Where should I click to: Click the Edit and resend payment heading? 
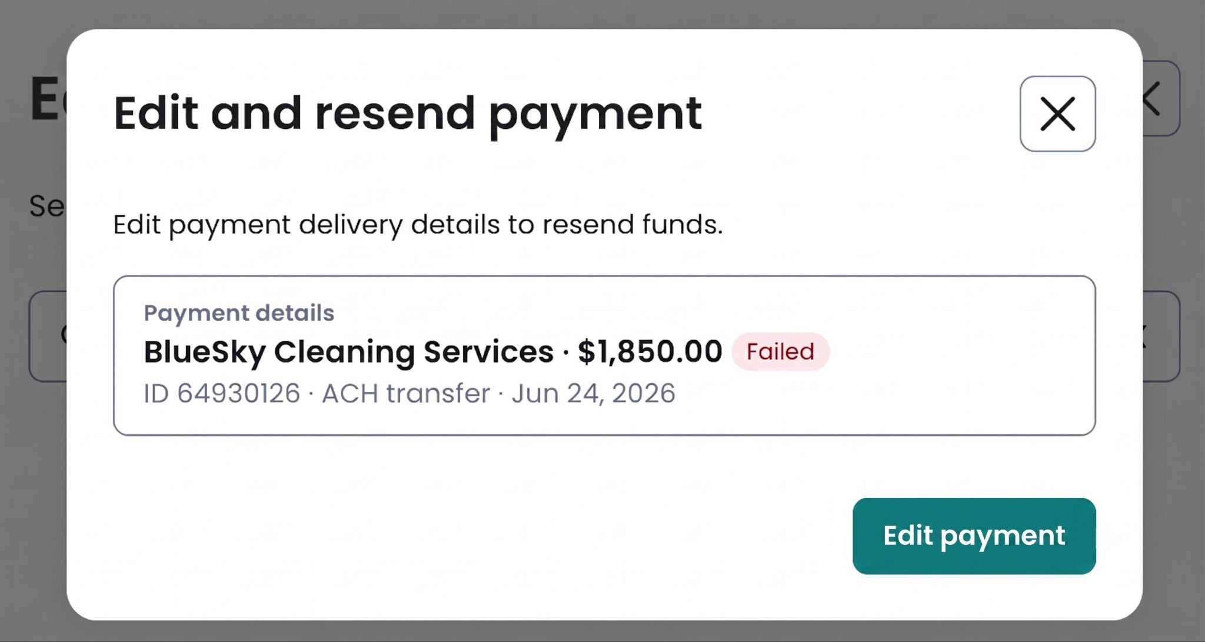408,114
